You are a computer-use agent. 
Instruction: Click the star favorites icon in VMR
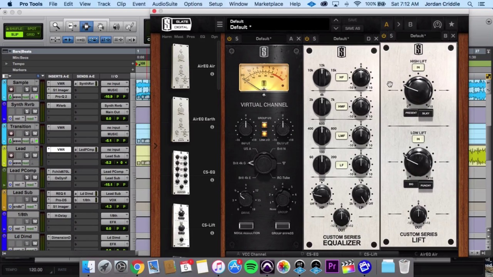point(451,24)
